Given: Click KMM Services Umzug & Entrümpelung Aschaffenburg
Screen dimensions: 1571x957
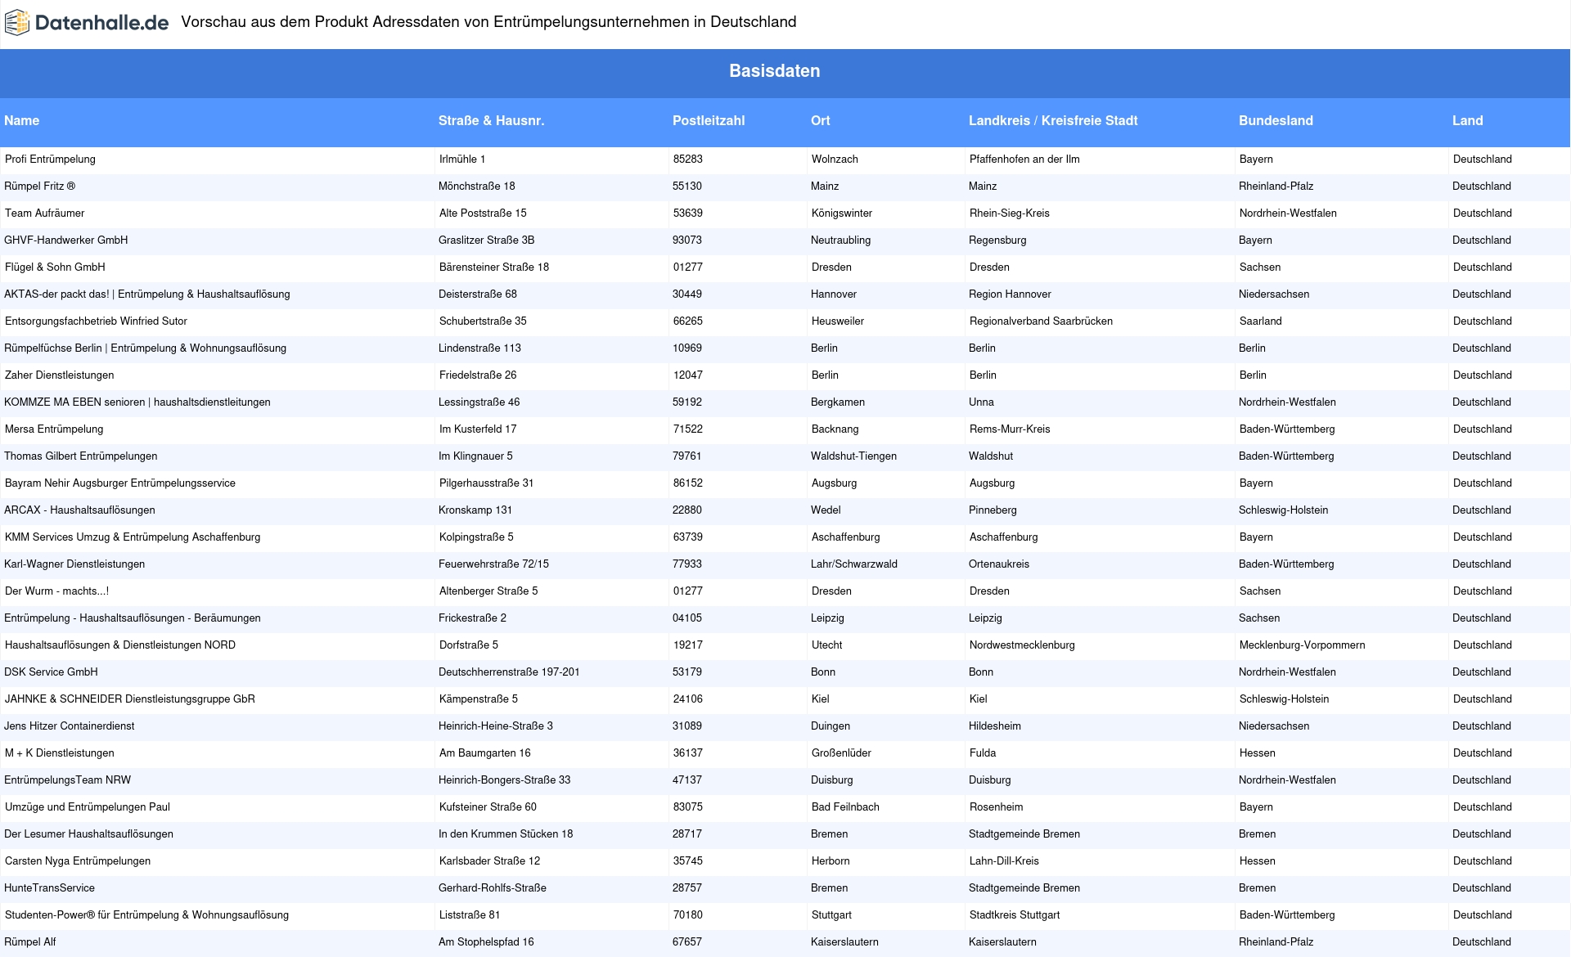Looking at the screenshot, I should point(133,537).
